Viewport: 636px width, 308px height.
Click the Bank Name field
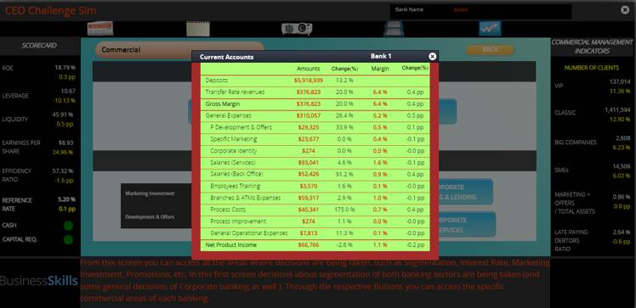[x=481, y=11]
